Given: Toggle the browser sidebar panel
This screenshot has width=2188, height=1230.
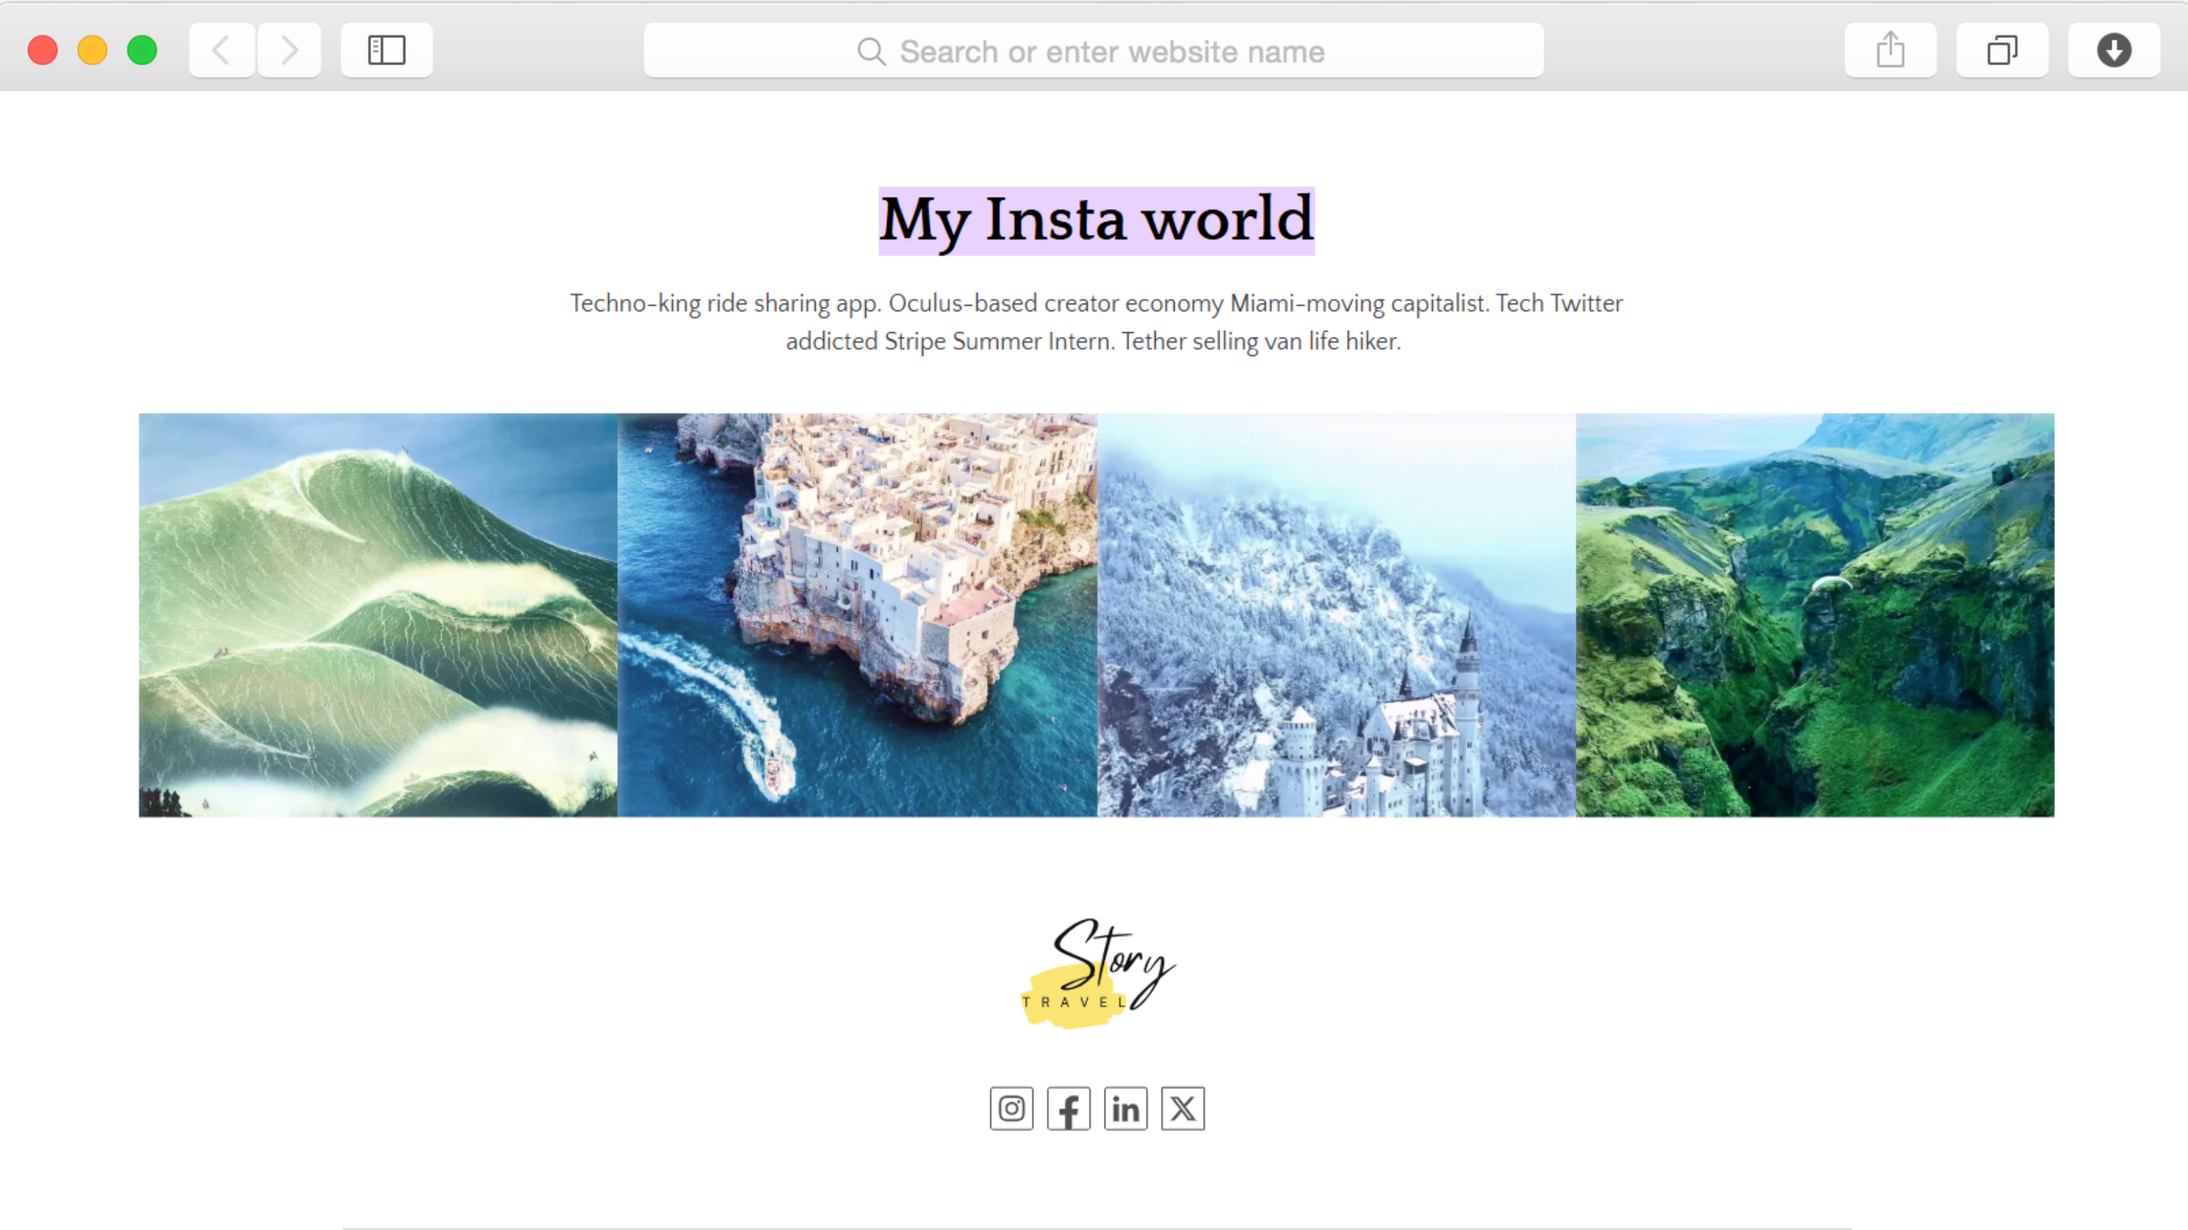Looking at the screenshot, I should (x=387, y=50).
